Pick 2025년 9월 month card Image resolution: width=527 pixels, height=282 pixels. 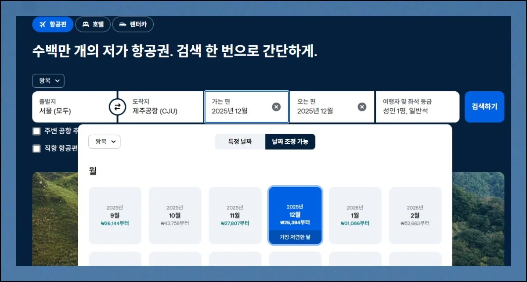(x=115, y=215)
